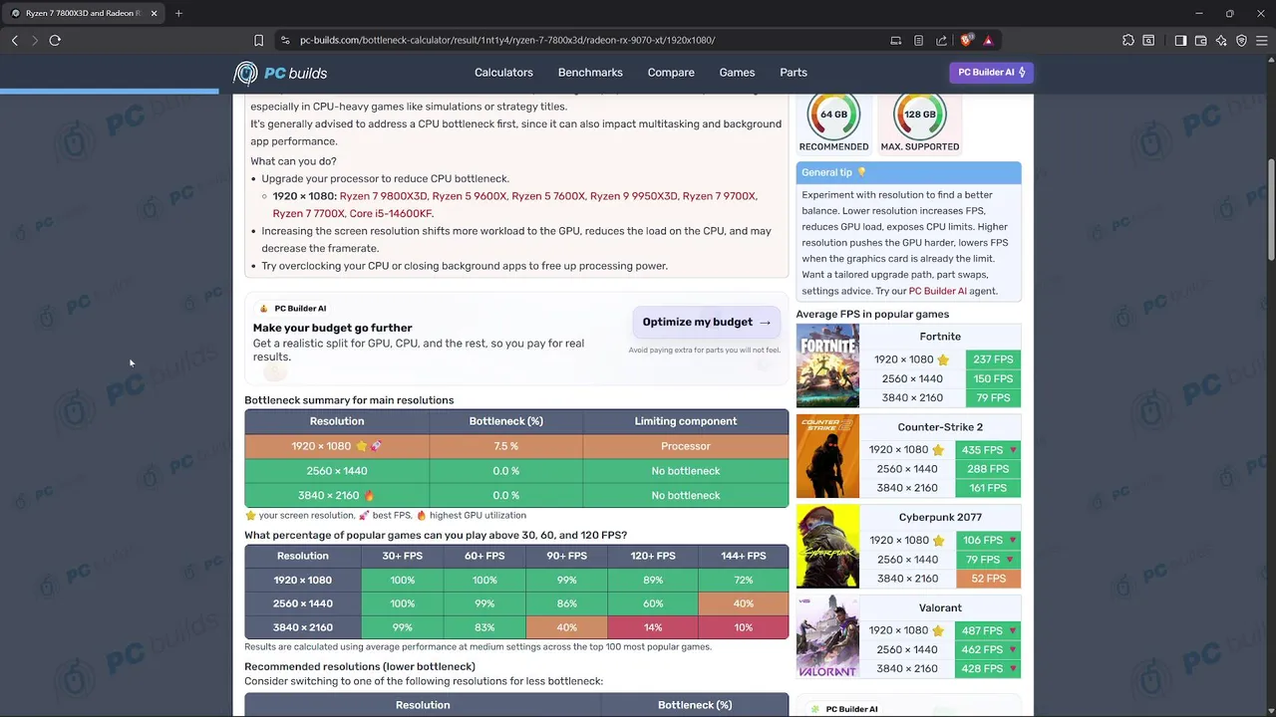Open Core i5-14600KF link

391,213
